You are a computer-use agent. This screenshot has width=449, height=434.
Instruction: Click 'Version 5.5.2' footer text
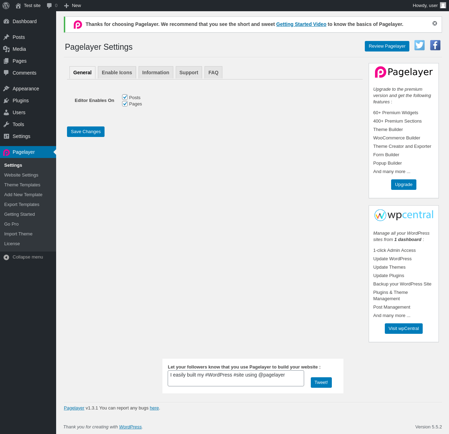tap(429, 427)
